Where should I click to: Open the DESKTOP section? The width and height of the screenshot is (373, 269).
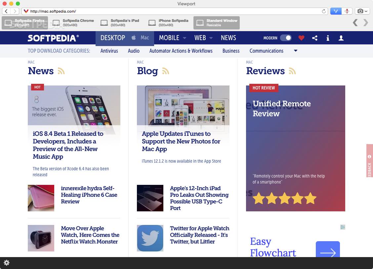pos(113,38)
